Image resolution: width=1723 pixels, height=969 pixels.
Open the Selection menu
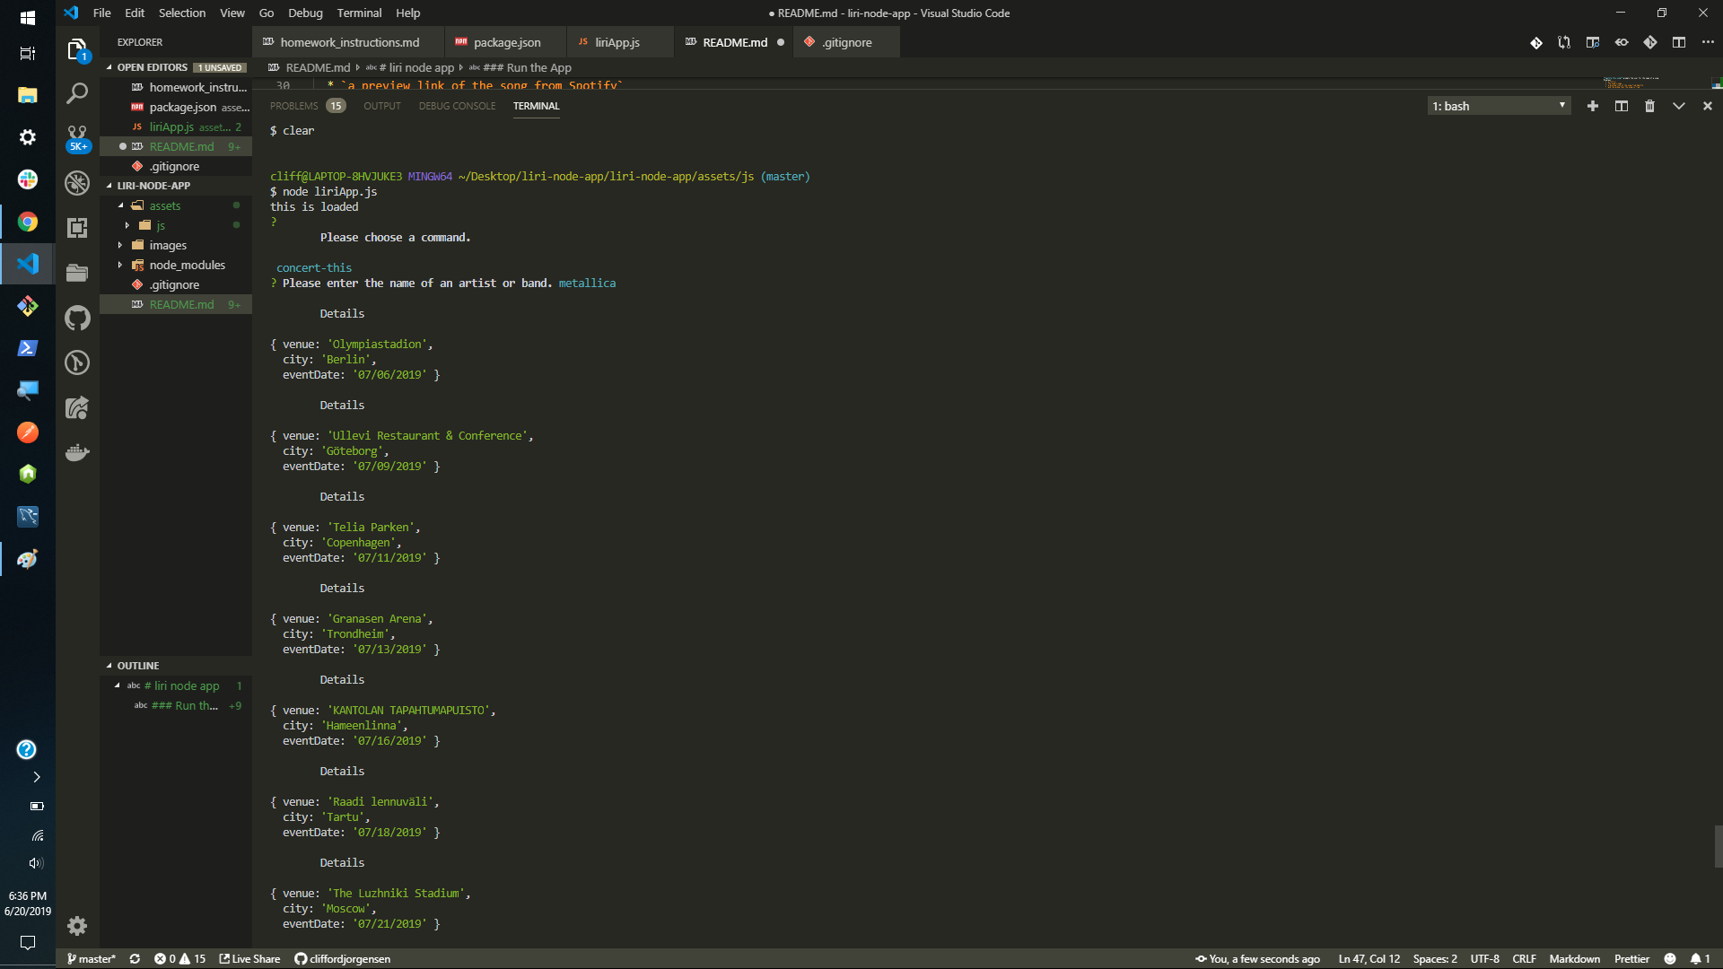click(x=182, y=13)
